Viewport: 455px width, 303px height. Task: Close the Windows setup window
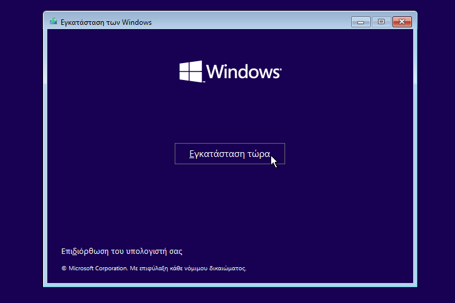(402, 22)
